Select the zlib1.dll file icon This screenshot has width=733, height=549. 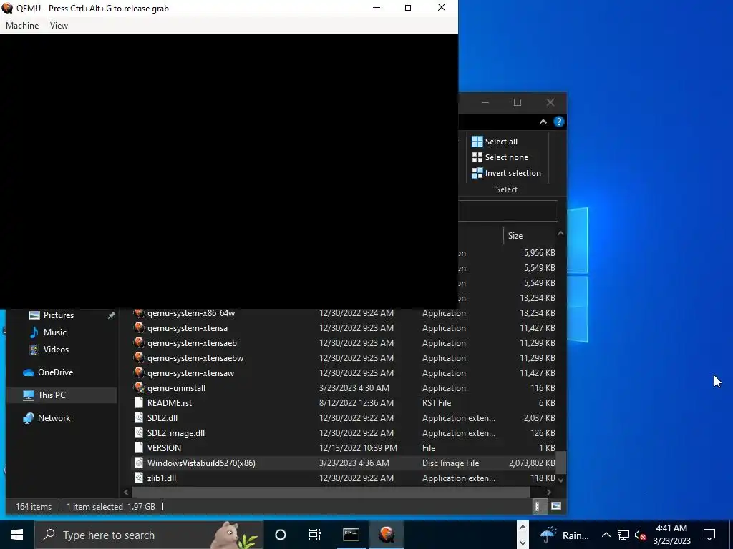point(139,478)
